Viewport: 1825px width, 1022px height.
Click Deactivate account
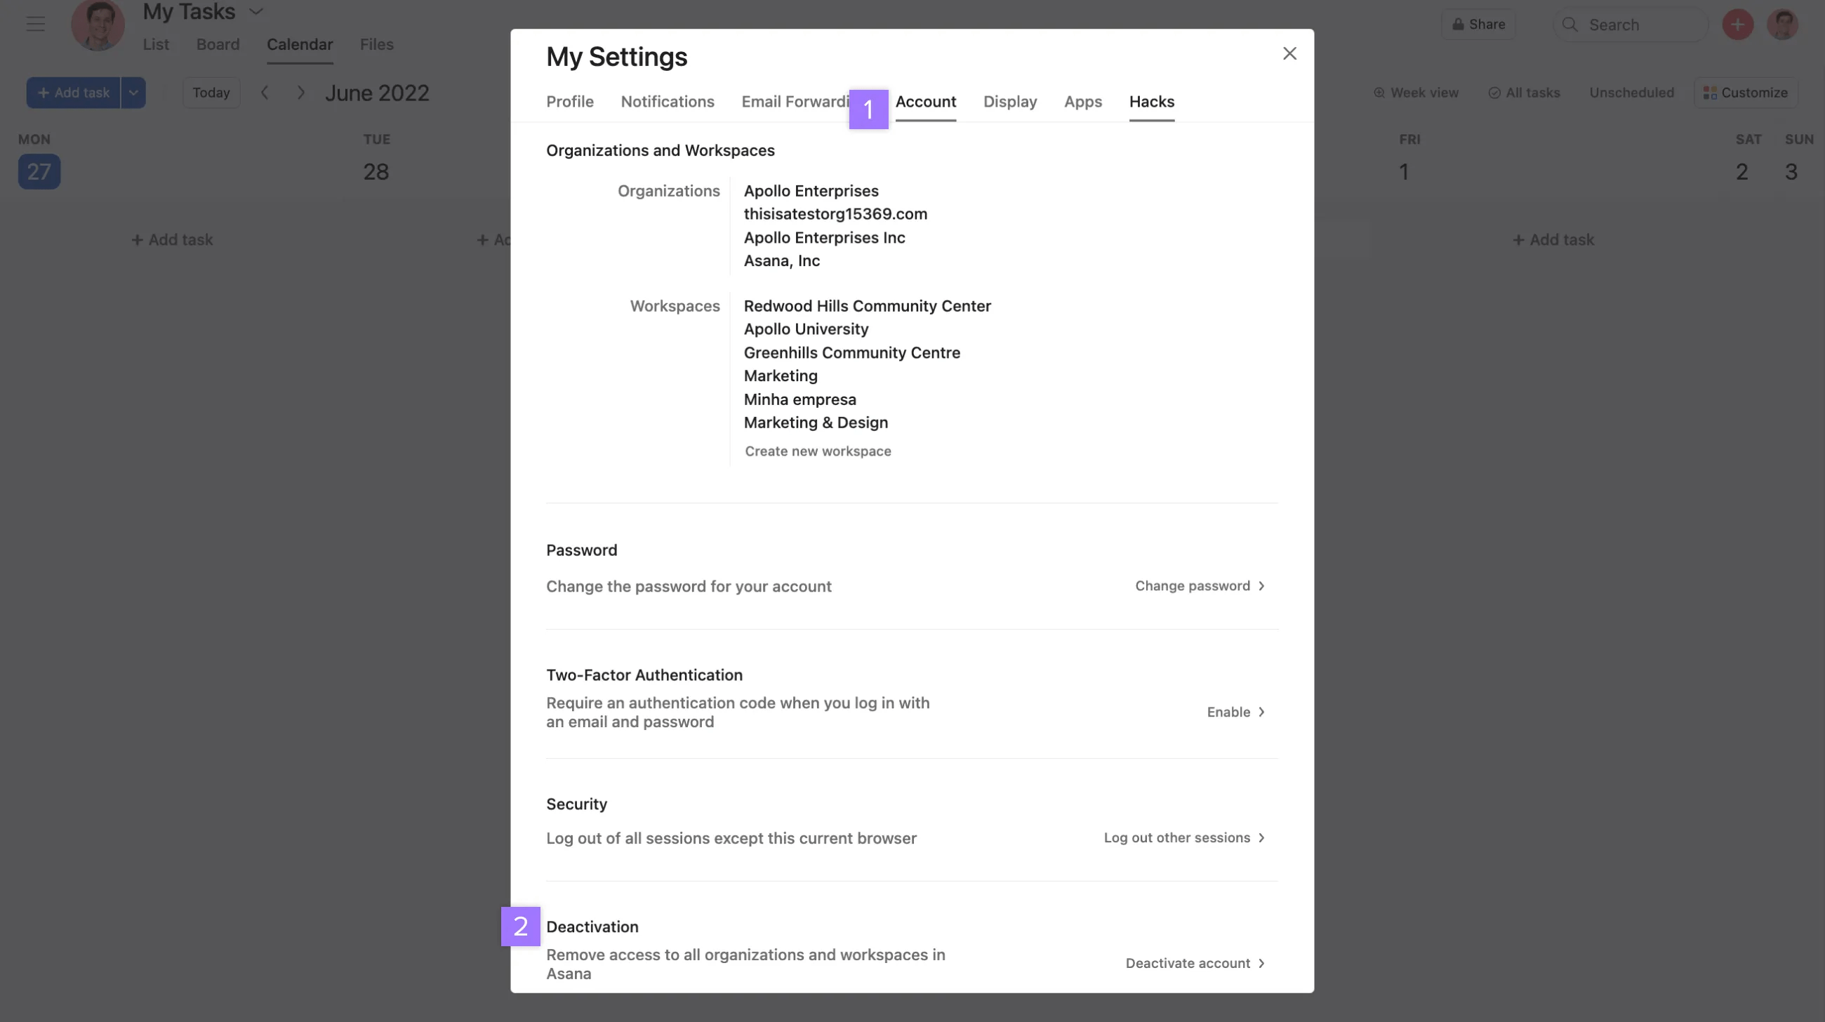(x=1195, y=963)
